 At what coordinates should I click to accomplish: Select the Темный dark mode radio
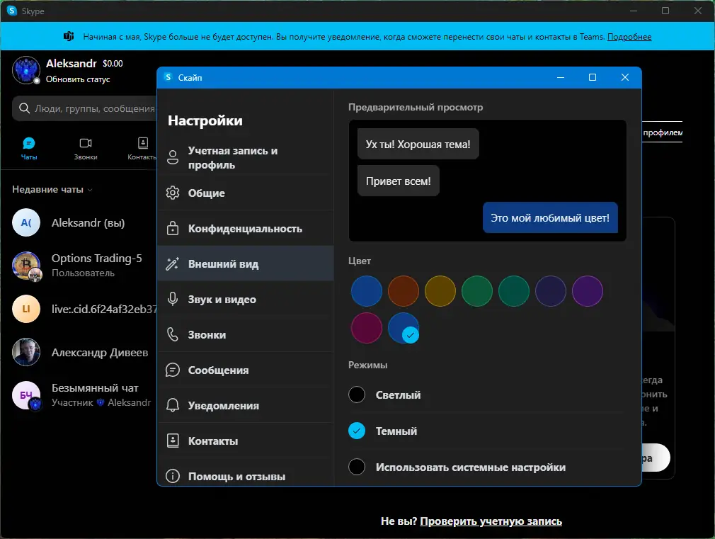pos(357,431)
